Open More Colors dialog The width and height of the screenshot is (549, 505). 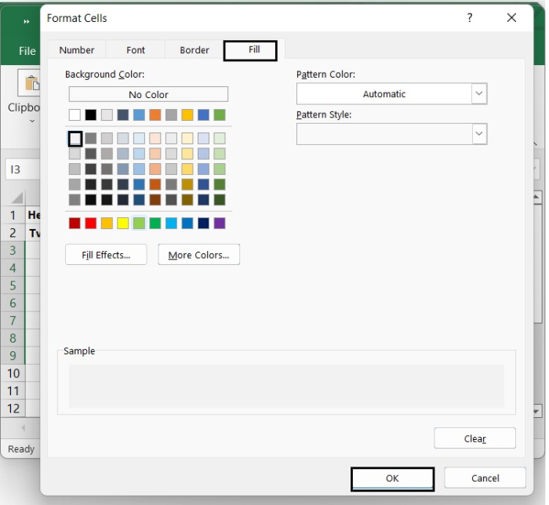tap(198, 255)
